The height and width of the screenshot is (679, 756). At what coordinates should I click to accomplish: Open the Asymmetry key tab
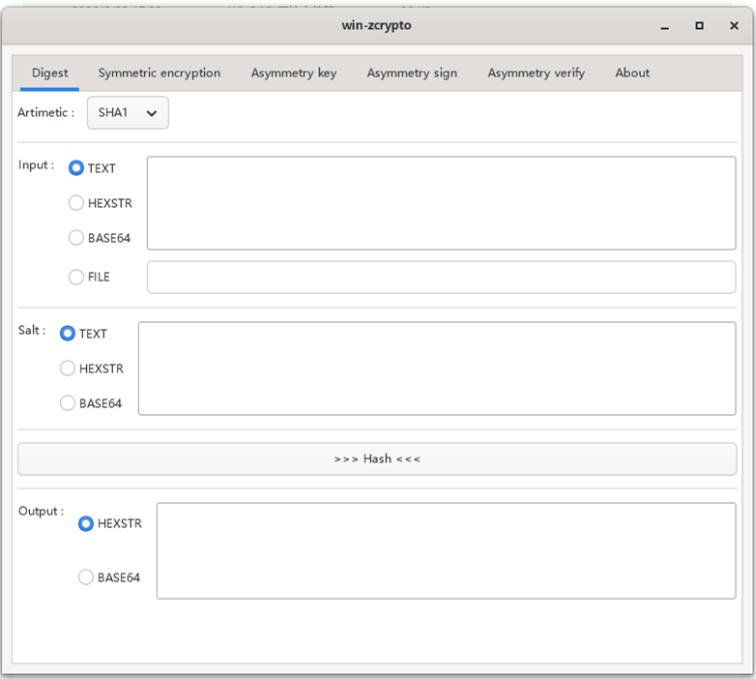294,73
